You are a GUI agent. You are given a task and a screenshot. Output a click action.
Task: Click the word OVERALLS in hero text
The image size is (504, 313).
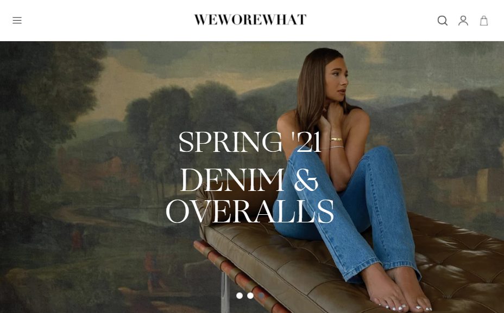pos(250,211)
